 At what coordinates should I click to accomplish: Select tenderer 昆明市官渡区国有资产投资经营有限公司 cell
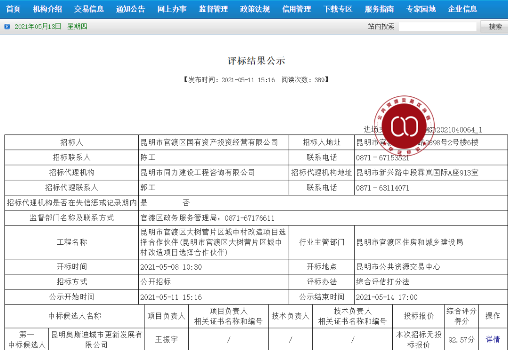(214, 142)
